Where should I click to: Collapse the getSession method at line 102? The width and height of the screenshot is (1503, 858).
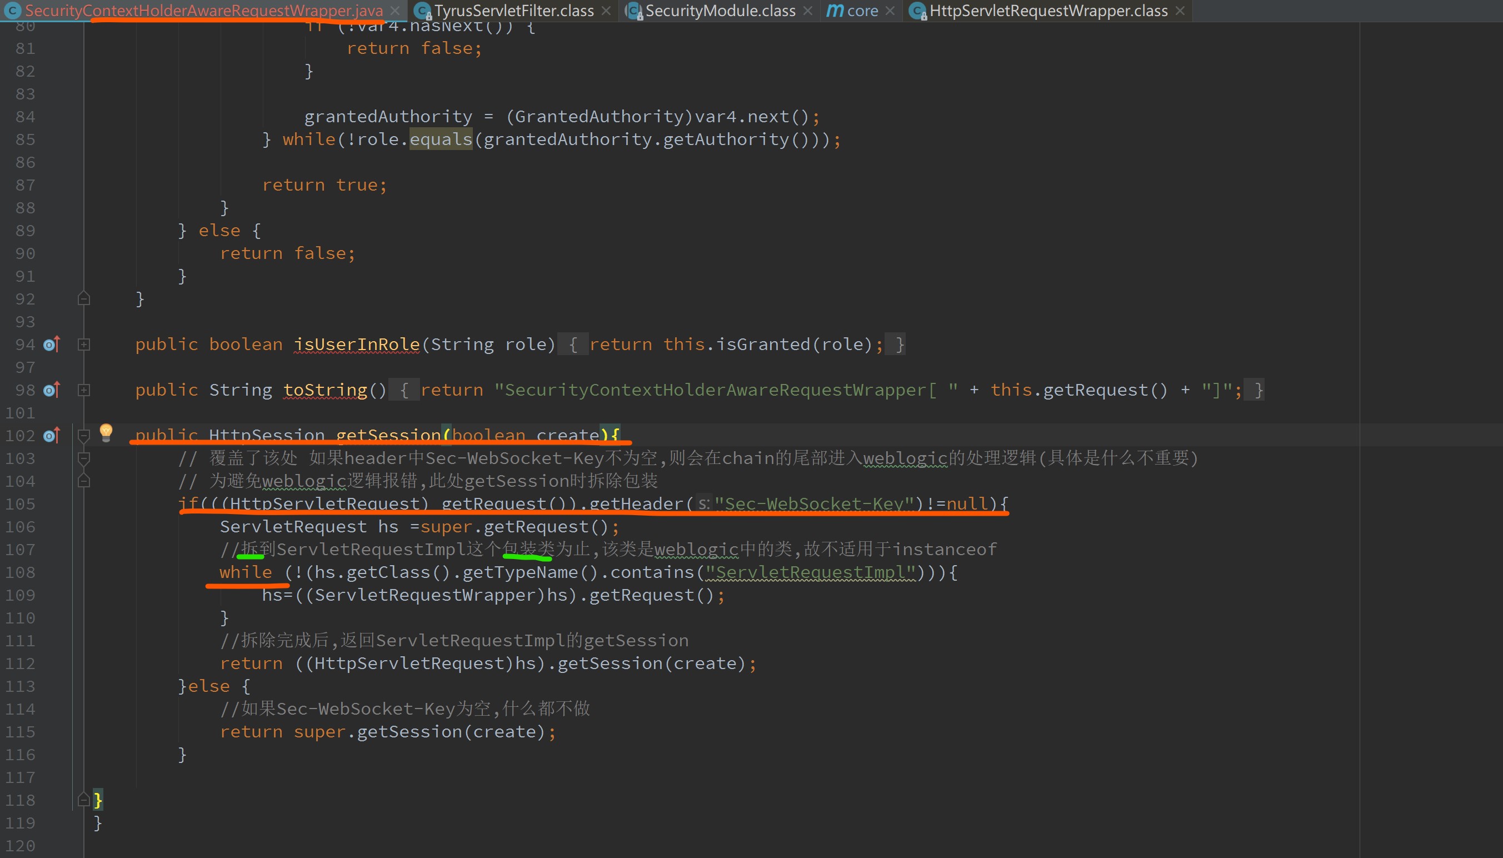pos(84,436)
